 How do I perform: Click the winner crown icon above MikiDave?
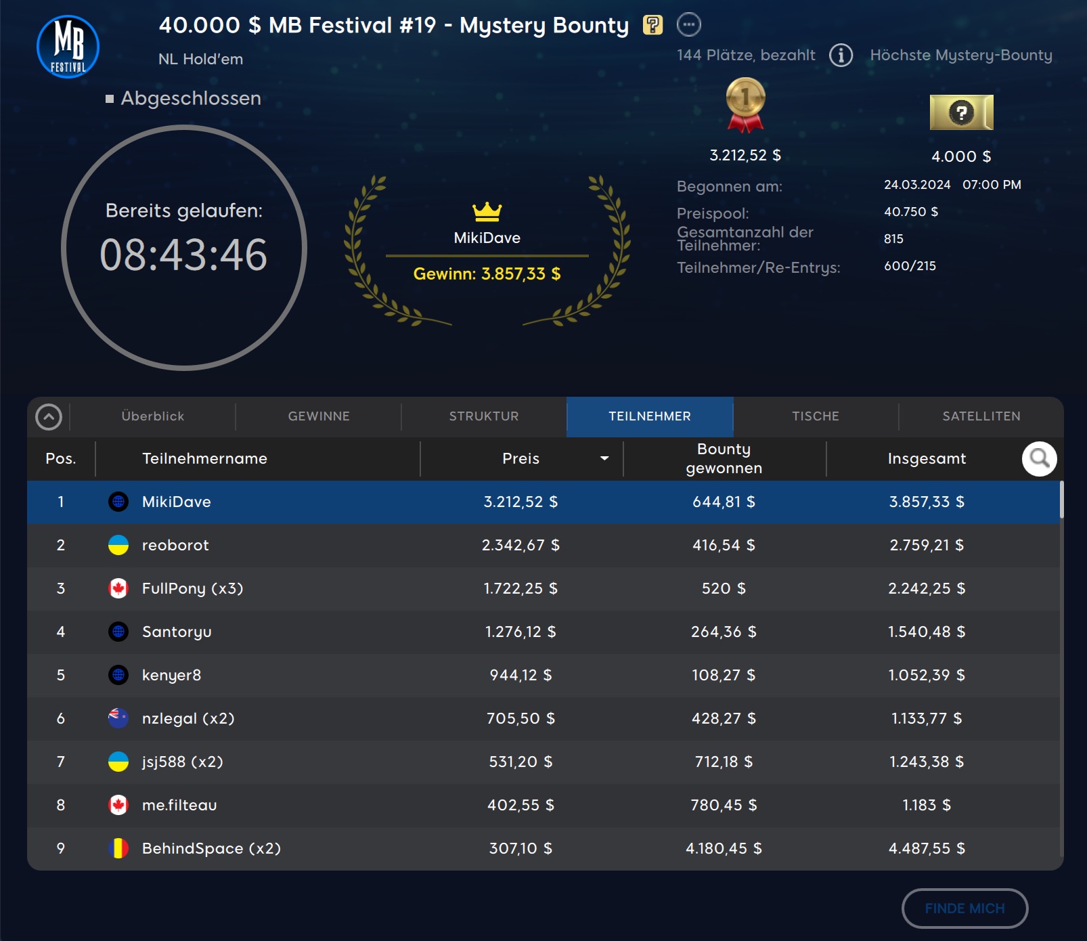click(x=487, y=212)
